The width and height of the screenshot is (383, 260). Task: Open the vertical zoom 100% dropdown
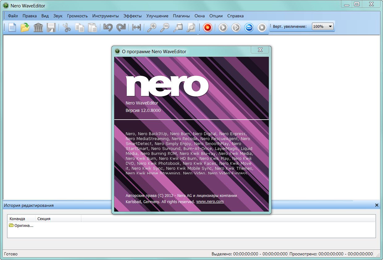pos(323,27)
